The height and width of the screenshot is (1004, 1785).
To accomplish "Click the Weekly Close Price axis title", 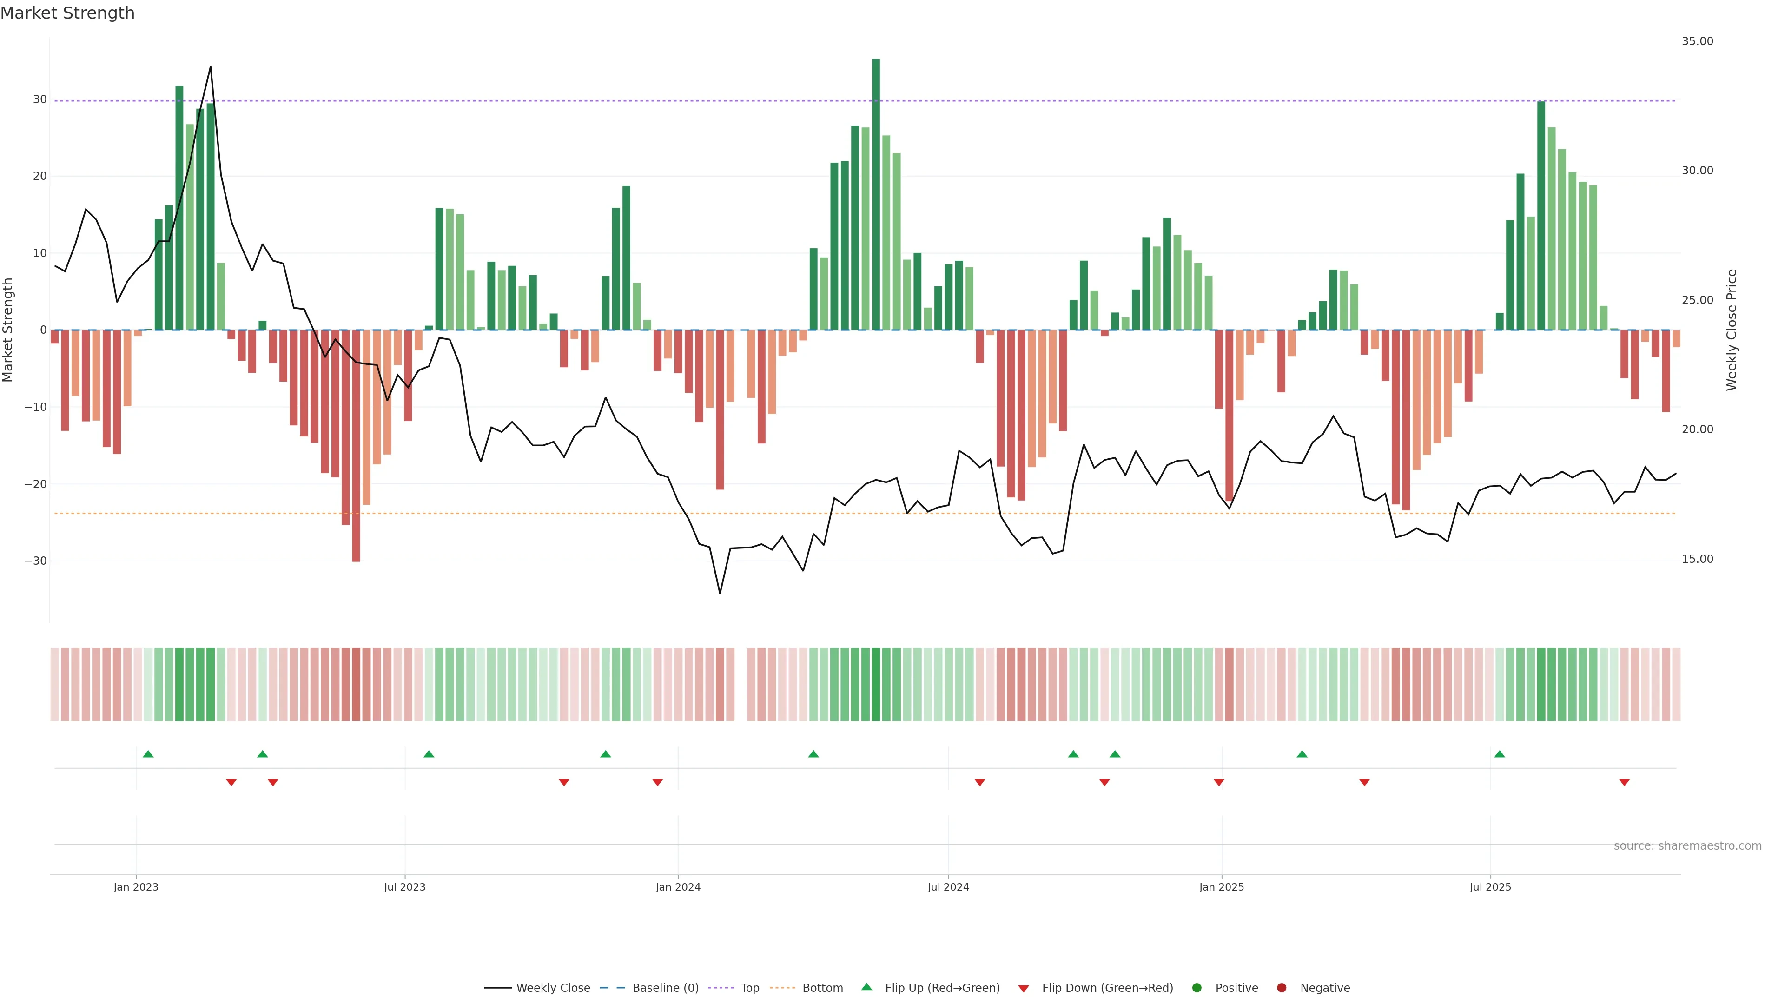I will pyautogui.click(x=1732, y=330).
